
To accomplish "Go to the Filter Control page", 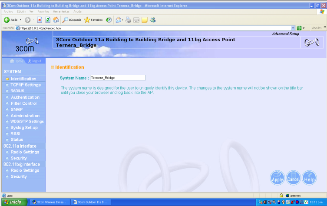I will pyautogui.click(x=23, y=103).
